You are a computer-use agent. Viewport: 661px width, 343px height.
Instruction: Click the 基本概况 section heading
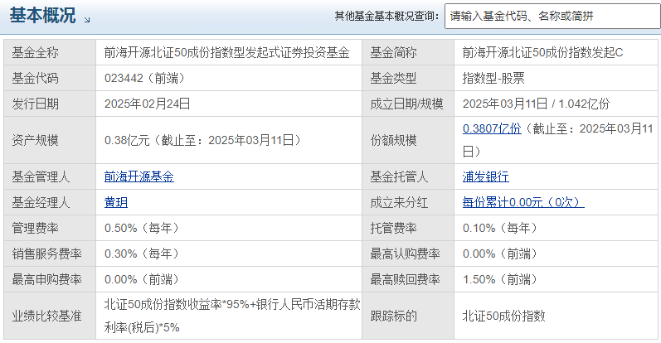[x=42, y=16]
